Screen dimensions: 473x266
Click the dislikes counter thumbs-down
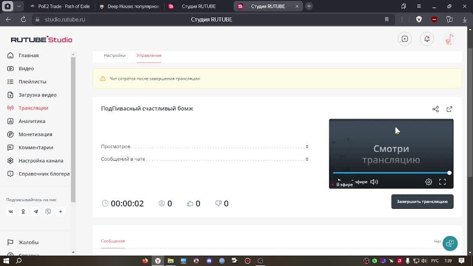pyautogui.click(x=218, y=204)
